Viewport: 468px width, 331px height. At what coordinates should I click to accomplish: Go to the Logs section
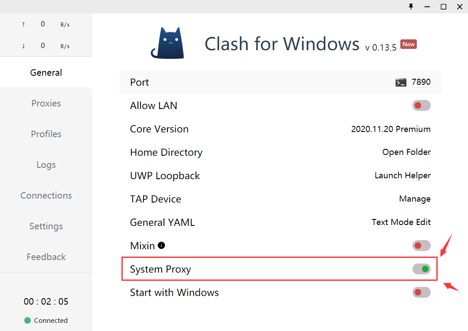(x=46, y=165)
